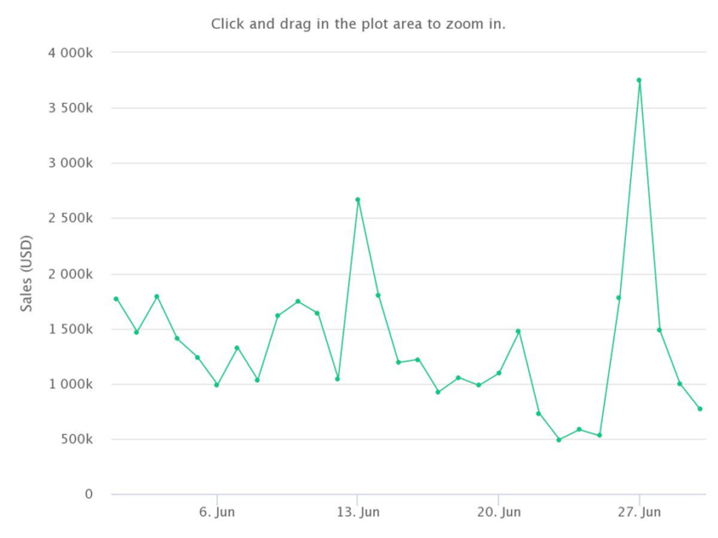718x538 pixels.
Task: Click the lowest data point near 500k
Action: coord(559,440)
